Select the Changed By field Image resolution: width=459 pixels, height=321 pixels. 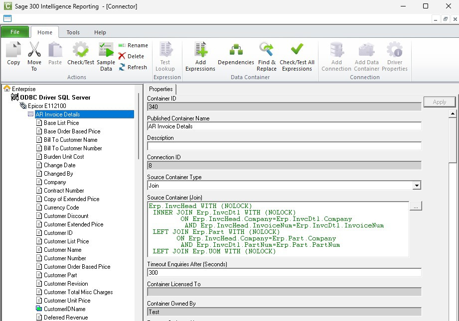click(58, 174)
